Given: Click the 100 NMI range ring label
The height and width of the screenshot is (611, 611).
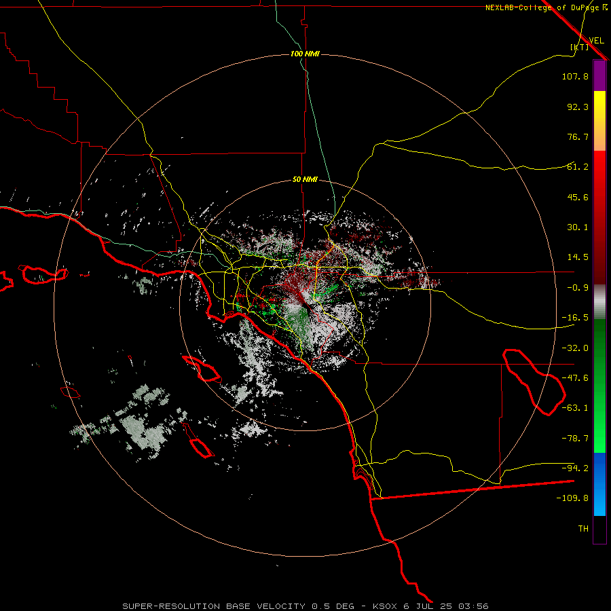Looking at the screenshot, I should (305, 54).
